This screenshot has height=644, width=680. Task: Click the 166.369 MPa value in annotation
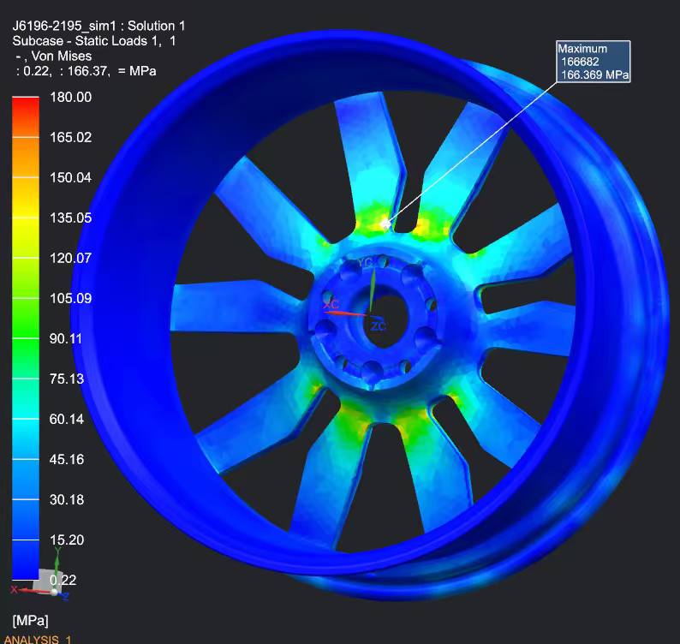pos(595,75)
